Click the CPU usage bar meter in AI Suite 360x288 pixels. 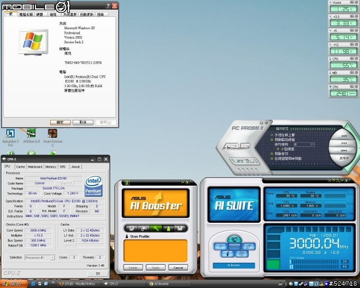coord(314,264)
